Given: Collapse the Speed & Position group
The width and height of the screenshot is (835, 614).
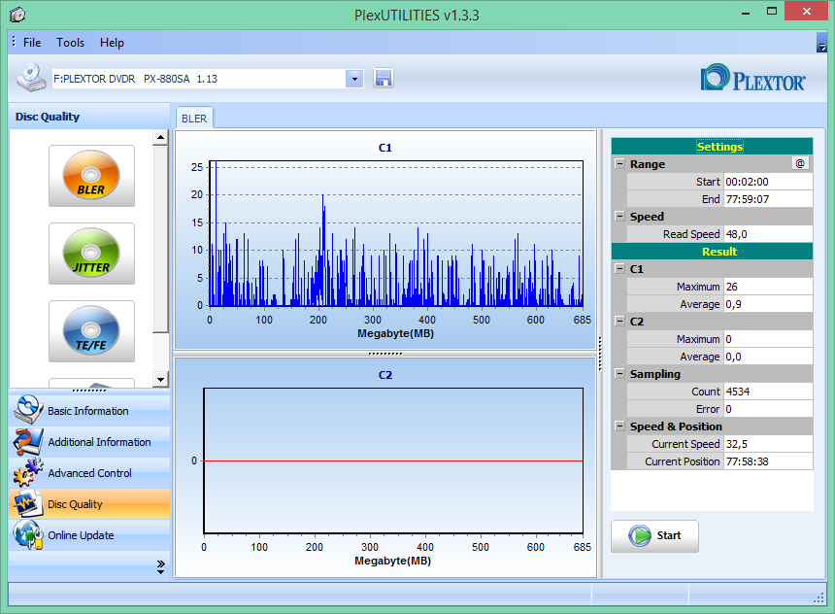Looking at the screenshot, I should coord(619,426).
